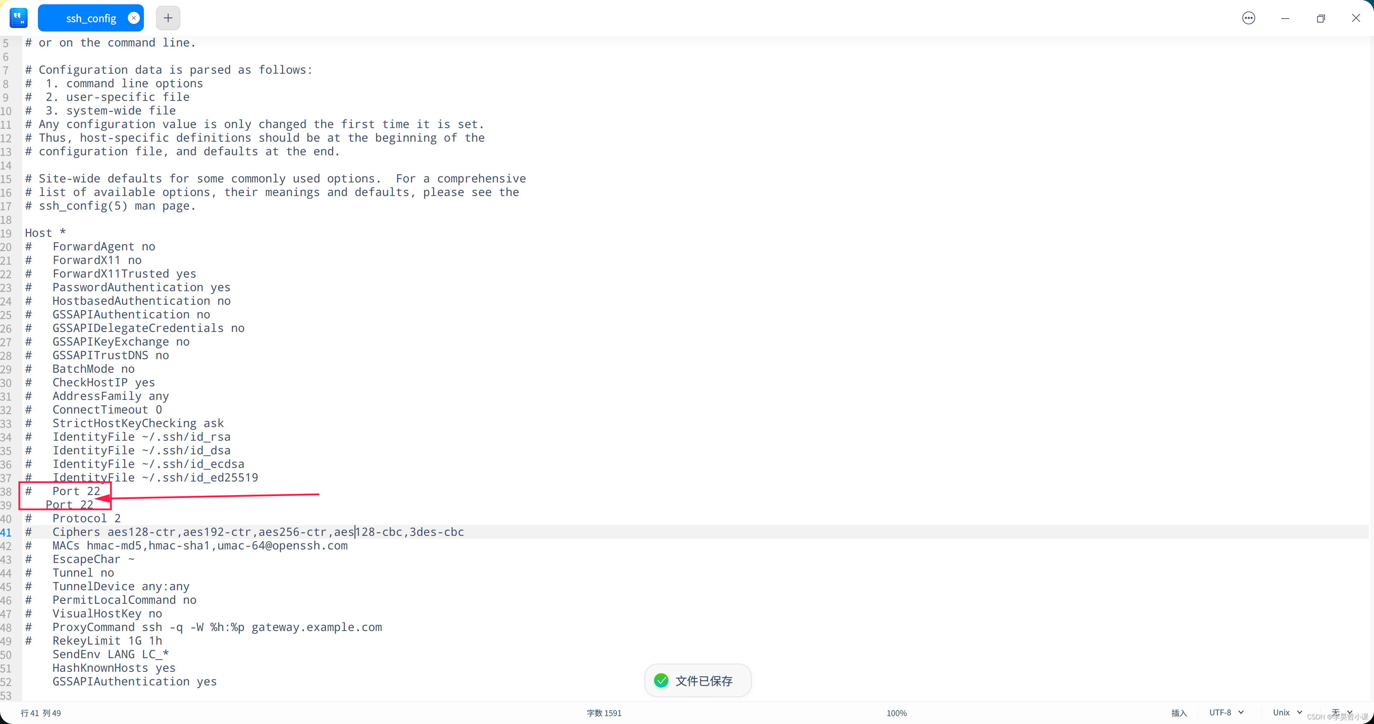Click the 'PasswordAuthentication yes' line
Screen dimensions: 1374x724
(127, 287)
